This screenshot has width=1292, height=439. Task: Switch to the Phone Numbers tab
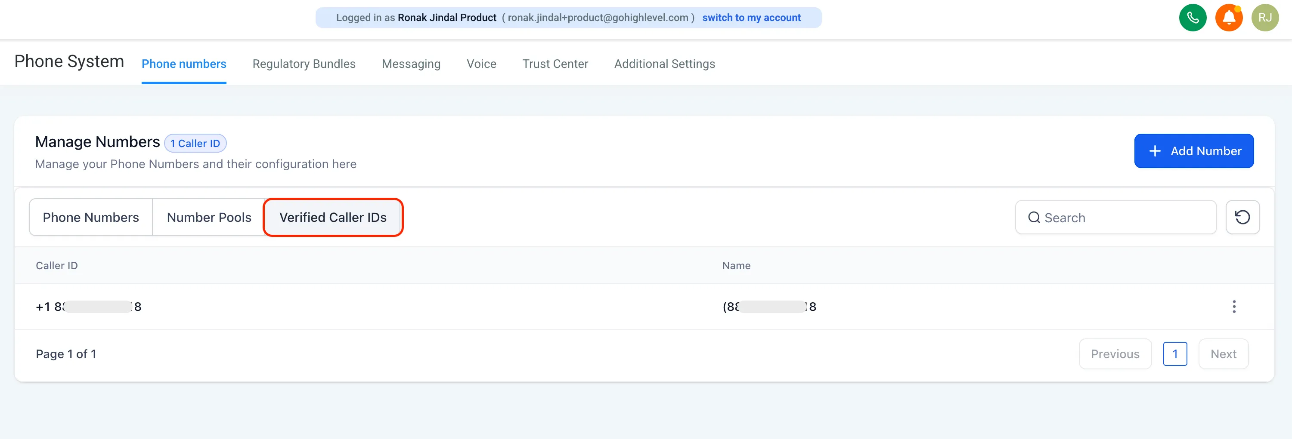(x=91, y=217)
